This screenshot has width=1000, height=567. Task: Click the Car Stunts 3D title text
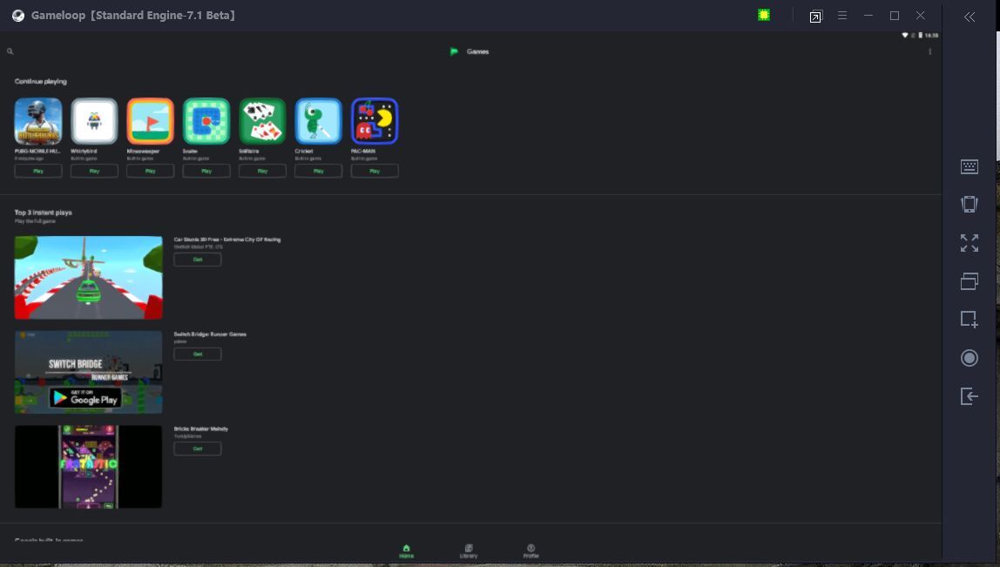227,240
